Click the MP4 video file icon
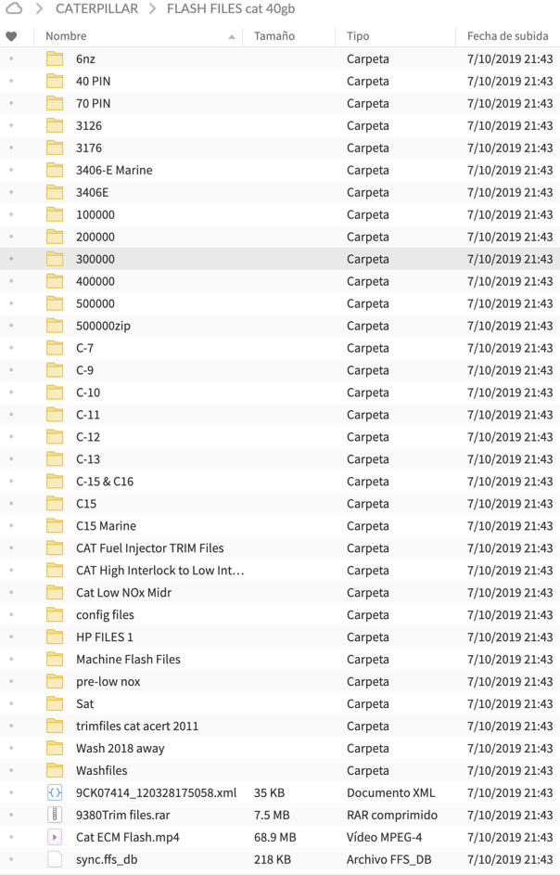The image size is (560, 875). (55, 837)
